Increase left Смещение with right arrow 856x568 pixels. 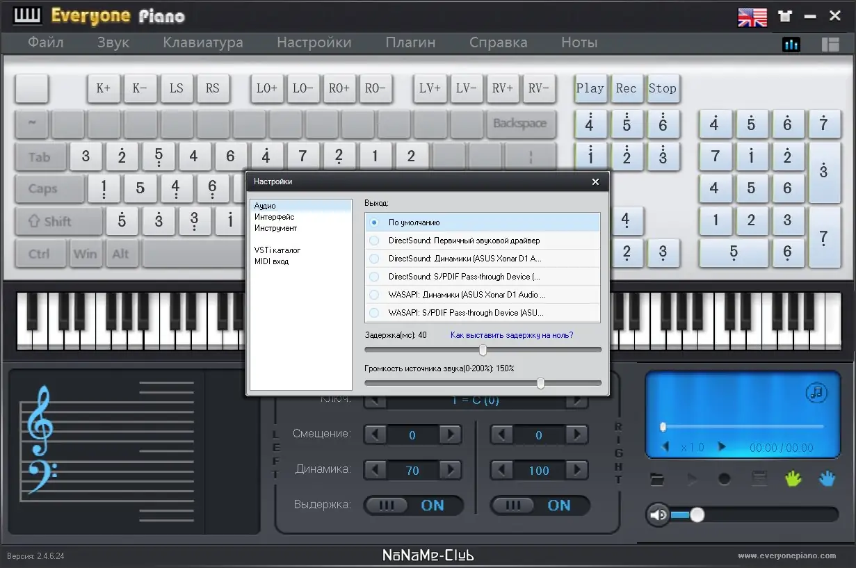pyautogui.click(x=450, y=435)
